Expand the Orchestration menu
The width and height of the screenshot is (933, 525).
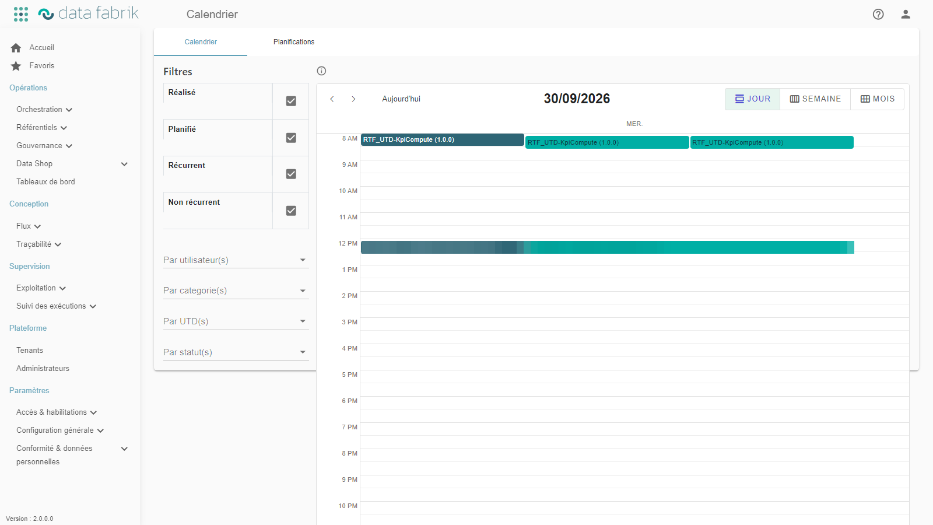[x=44, y=110]
